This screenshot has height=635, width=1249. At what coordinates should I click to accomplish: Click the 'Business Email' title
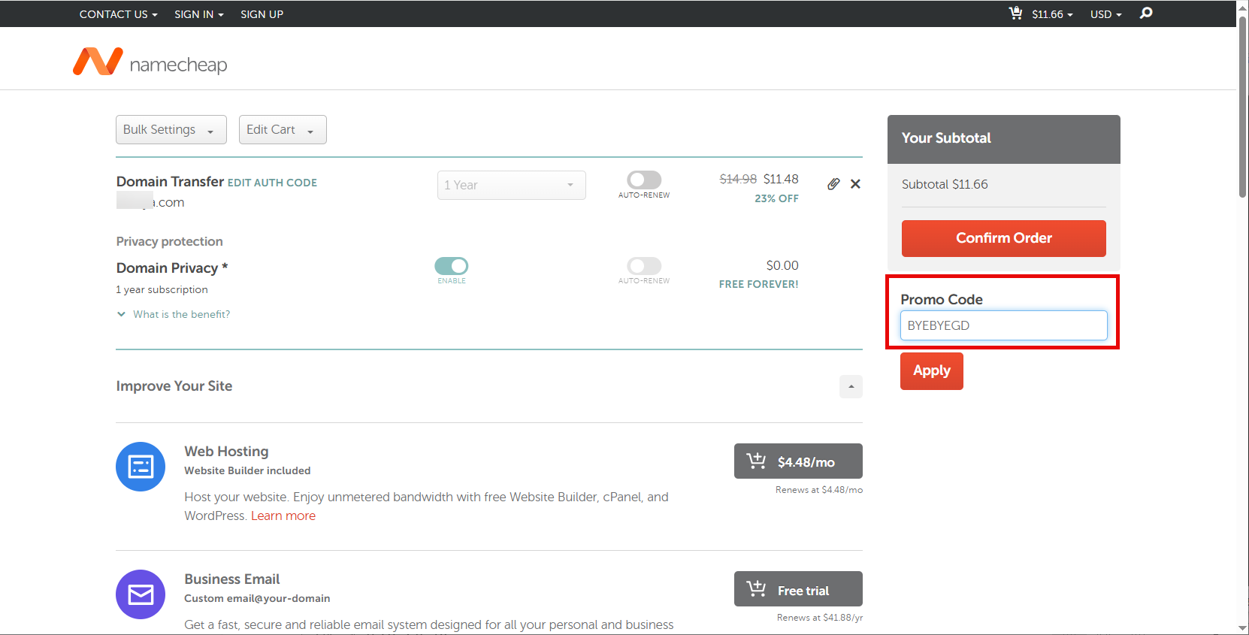pos(232,579)
